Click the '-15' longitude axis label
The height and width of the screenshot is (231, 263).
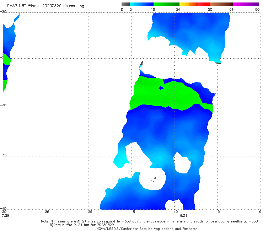[x=131, y=212]
